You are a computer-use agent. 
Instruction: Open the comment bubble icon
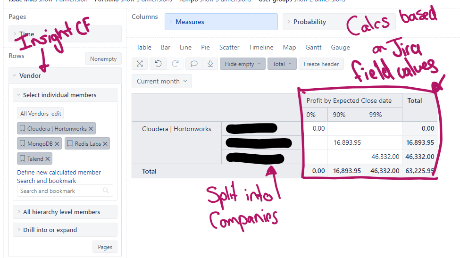(x=194, y=64)
